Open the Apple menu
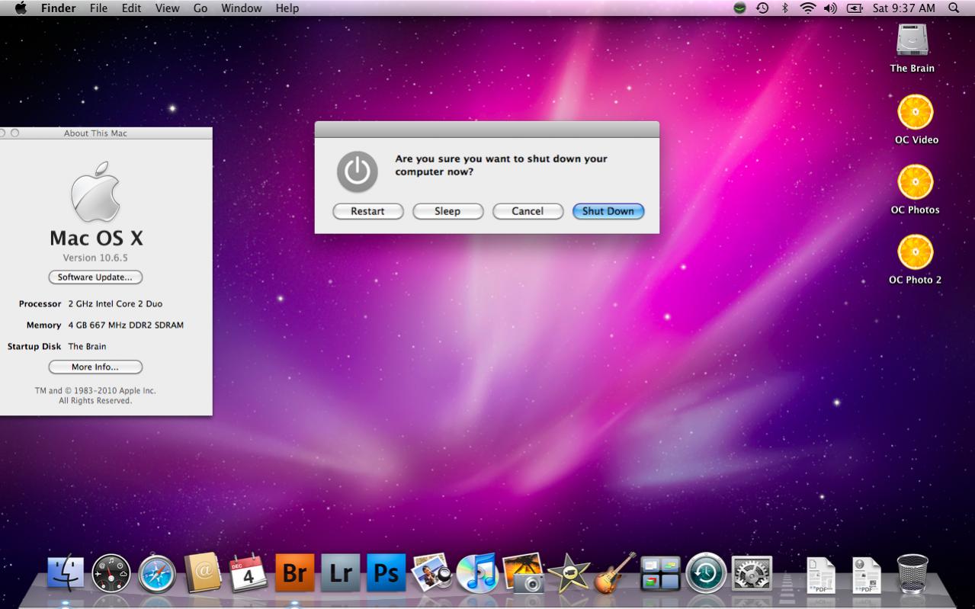 tap(21, 8)
